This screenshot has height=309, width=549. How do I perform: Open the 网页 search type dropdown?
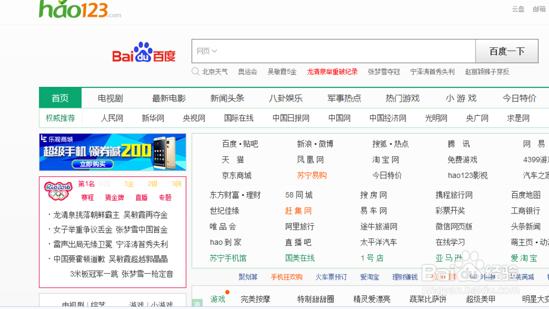pos(206,51)
